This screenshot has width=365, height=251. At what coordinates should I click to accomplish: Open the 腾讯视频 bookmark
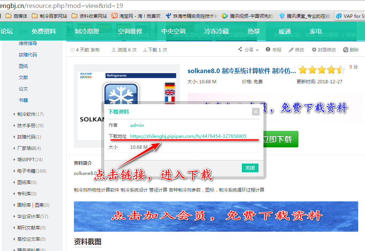[x=248, y=16]
